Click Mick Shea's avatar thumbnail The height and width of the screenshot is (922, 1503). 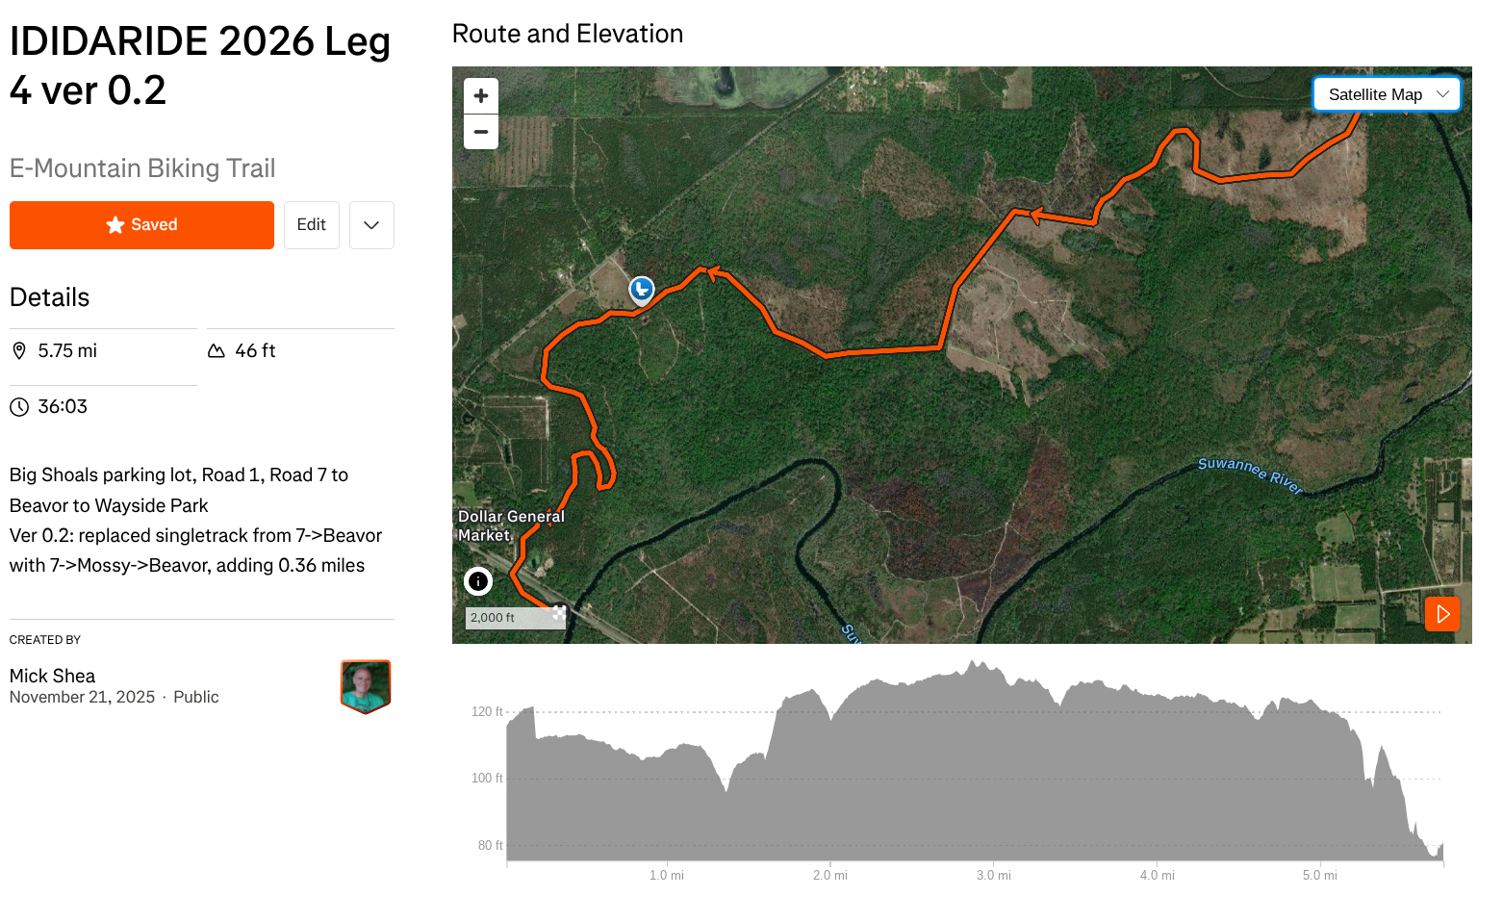366,686
